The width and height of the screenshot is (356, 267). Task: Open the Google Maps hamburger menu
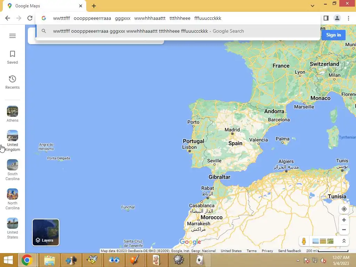click(x=13, y=36)
